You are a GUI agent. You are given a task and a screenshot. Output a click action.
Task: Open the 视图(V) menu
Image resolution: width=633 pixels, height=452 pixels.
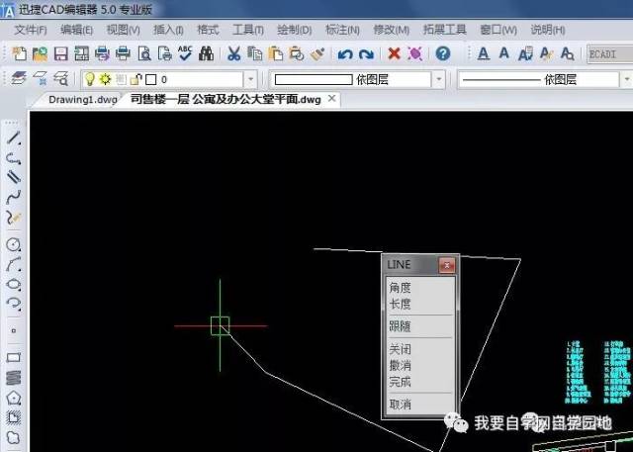tap(123, 30)
